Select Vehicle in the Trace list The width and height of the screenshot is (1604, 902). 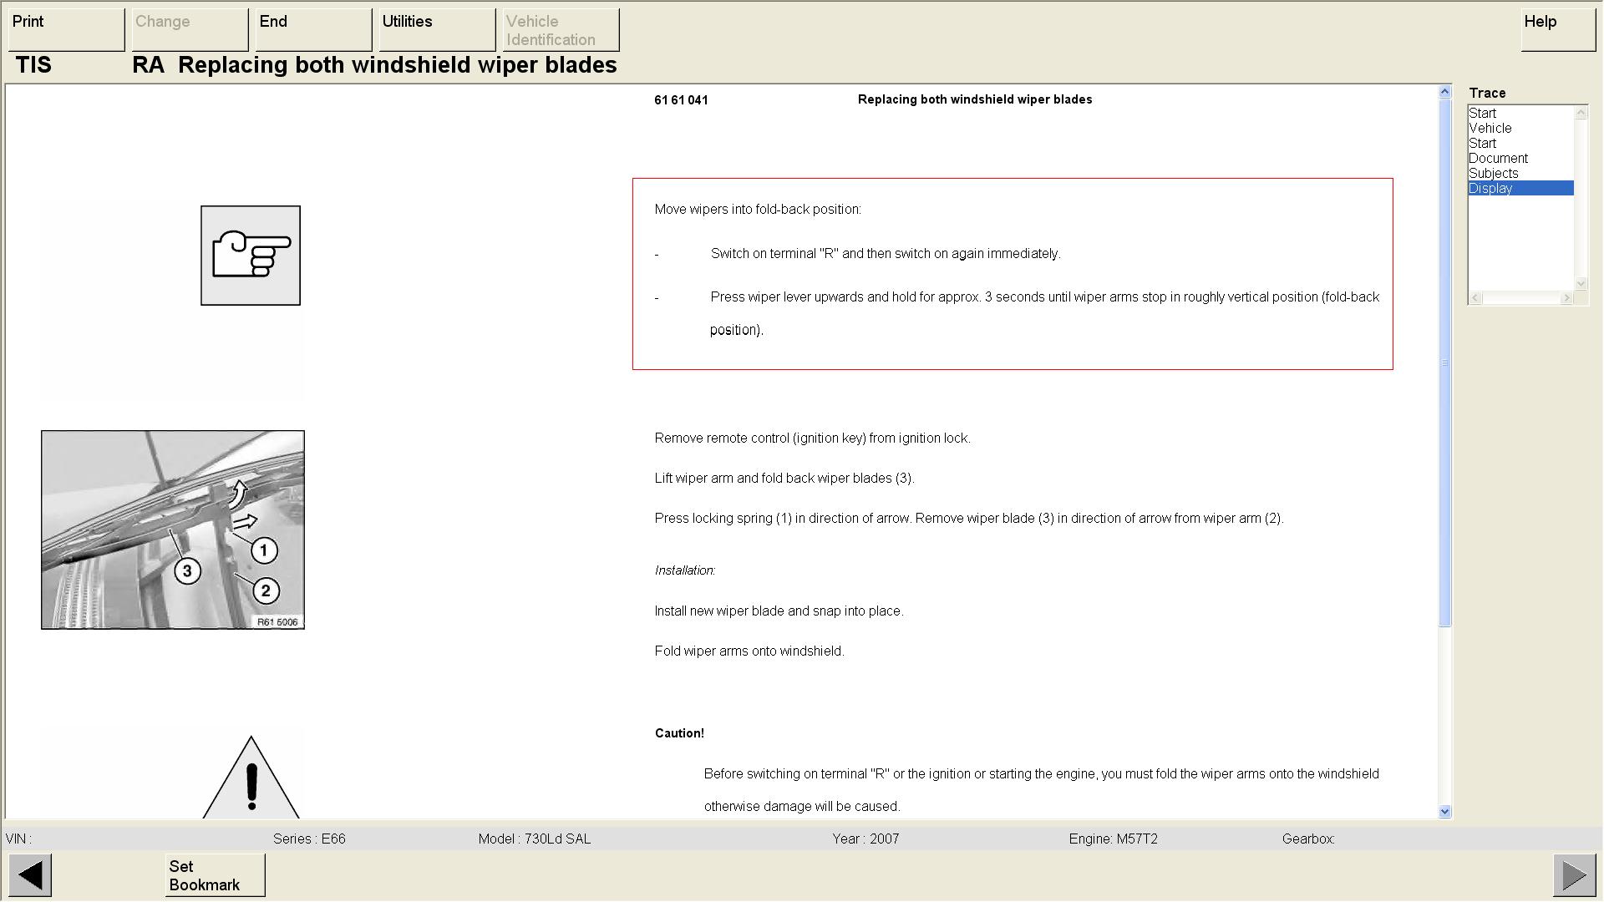pos(1490,129)
